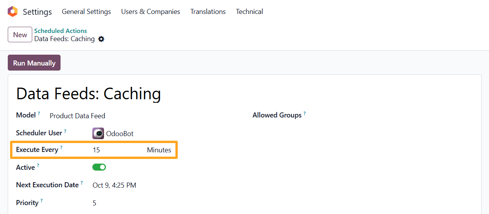Image resolution: width=489 pixels, height=214 pixels.
Task: Go back to Scheduled Actions breadcrumb
Action: point(61,31)
